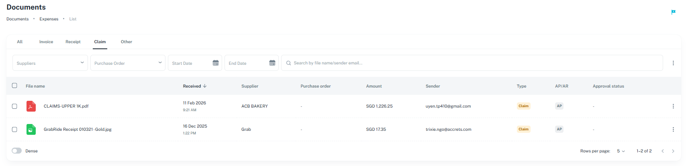Switch to the Invoice tab

click(x=46, y=42)
